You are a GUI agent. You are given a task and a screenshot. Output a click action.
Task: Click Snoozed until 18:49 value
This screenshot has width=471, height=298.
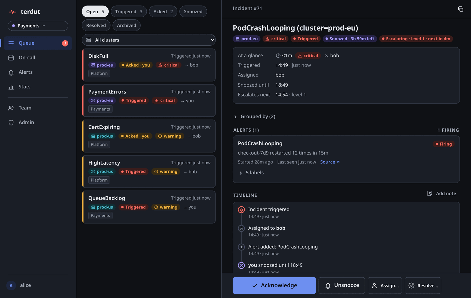click(x=282, y=85)
